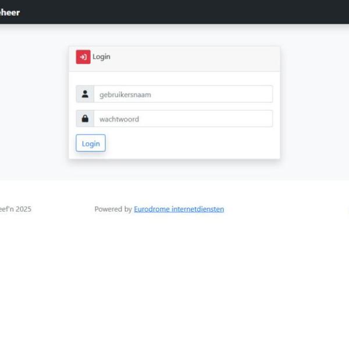Focus the wachtwoord input field
Image resolution: width=349 pixels, height=349 pixels.
183,119
